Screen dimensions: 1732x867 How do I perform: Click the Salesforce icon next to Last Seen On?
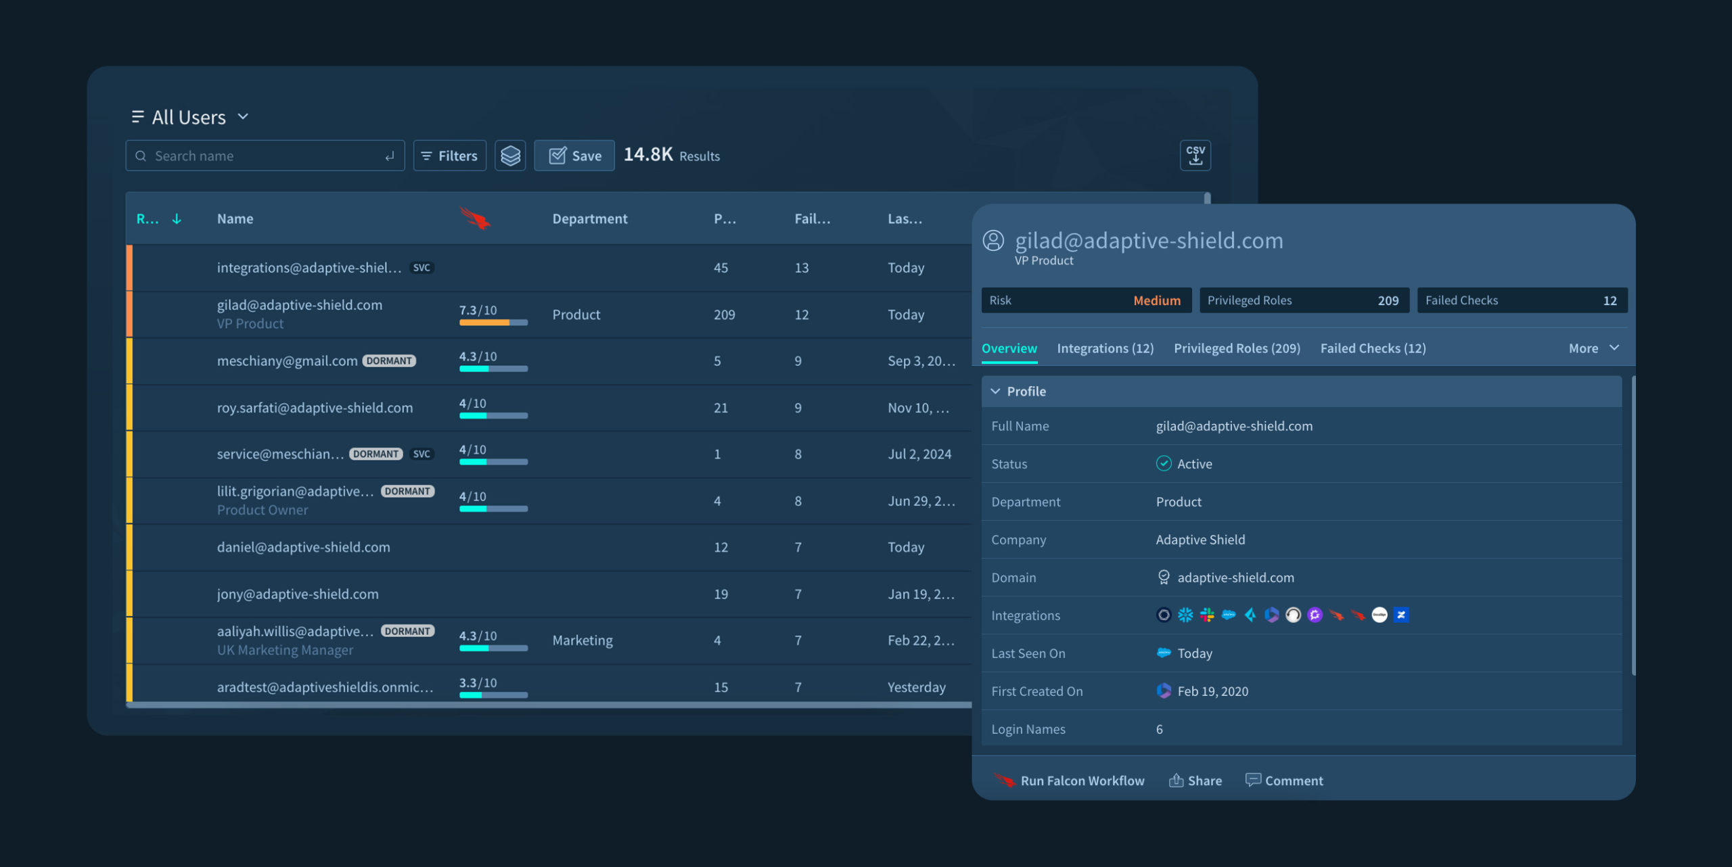(1164, 653)
